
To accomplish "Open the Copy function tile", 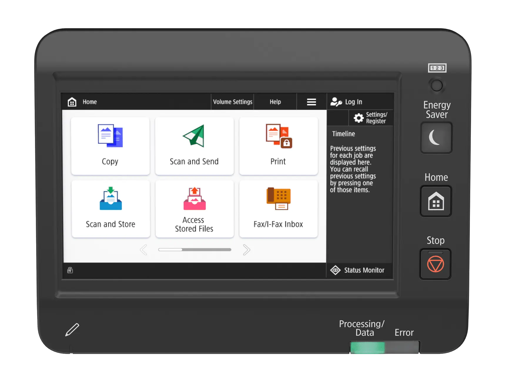I will pyautogui.click(x=110, y=146).
